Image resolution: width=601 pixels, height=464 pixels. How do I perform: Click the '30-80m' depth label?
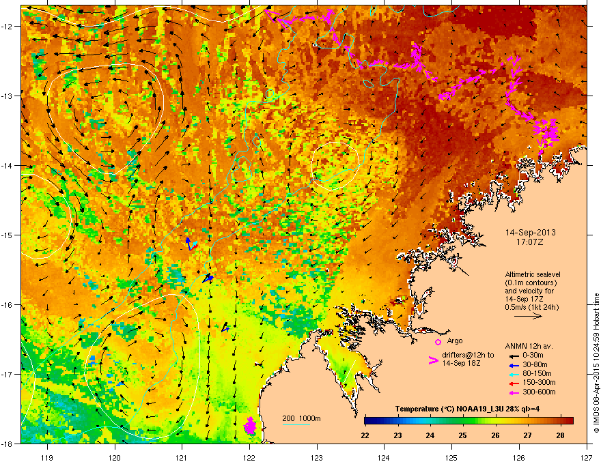535,364
